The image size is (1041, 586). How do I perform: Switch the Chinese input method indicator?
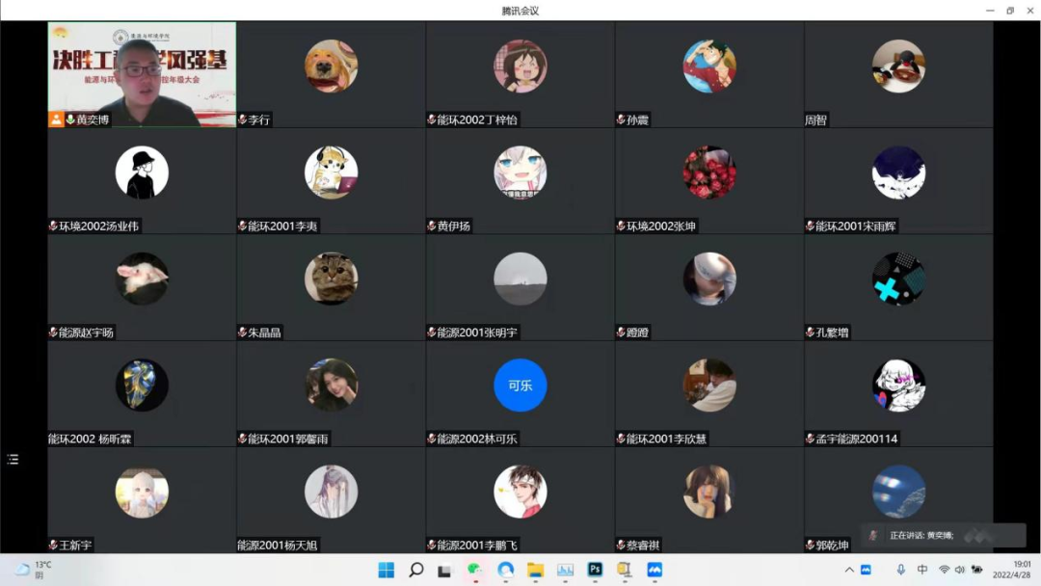coord(922,570)
